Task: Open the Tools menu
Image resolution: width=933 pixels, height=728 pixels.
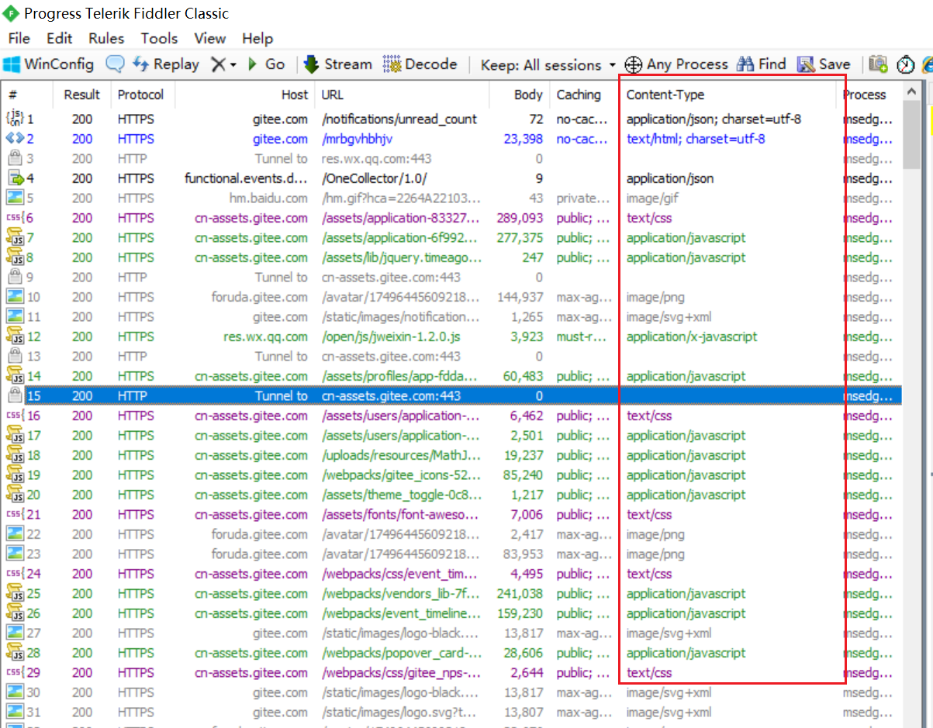Action: [159, 38]
